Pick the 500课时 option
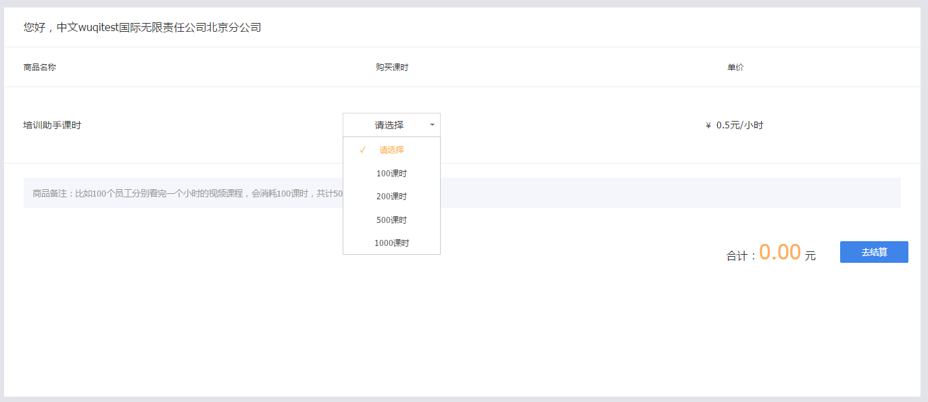 (391, 220)
